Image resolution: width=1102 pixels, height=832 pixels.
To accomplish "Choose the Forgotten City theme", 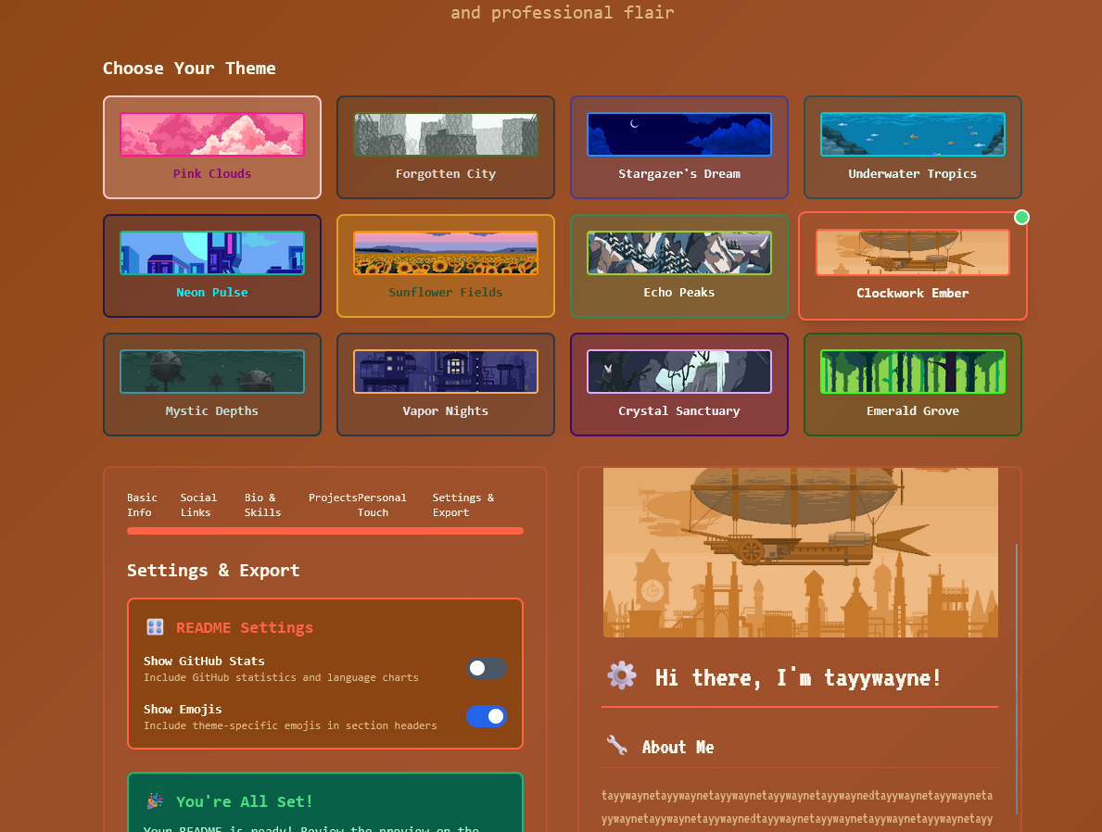I will [x=446, y=147].
